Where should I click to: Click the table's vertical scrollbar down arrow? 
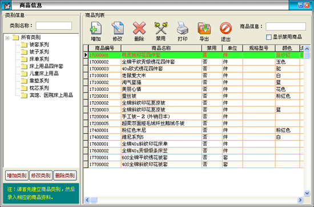click(307, 193)
